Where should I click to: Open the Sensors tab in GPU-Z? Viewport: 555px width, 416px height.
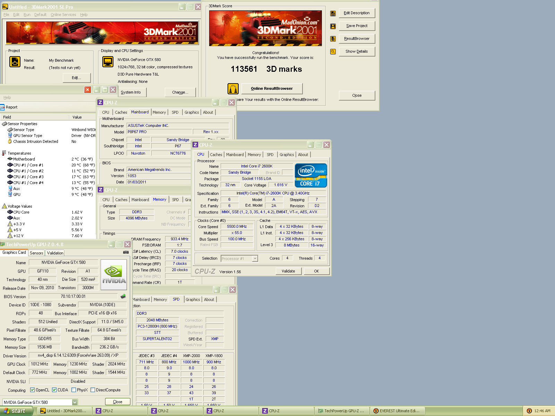(x=36, y=253)
